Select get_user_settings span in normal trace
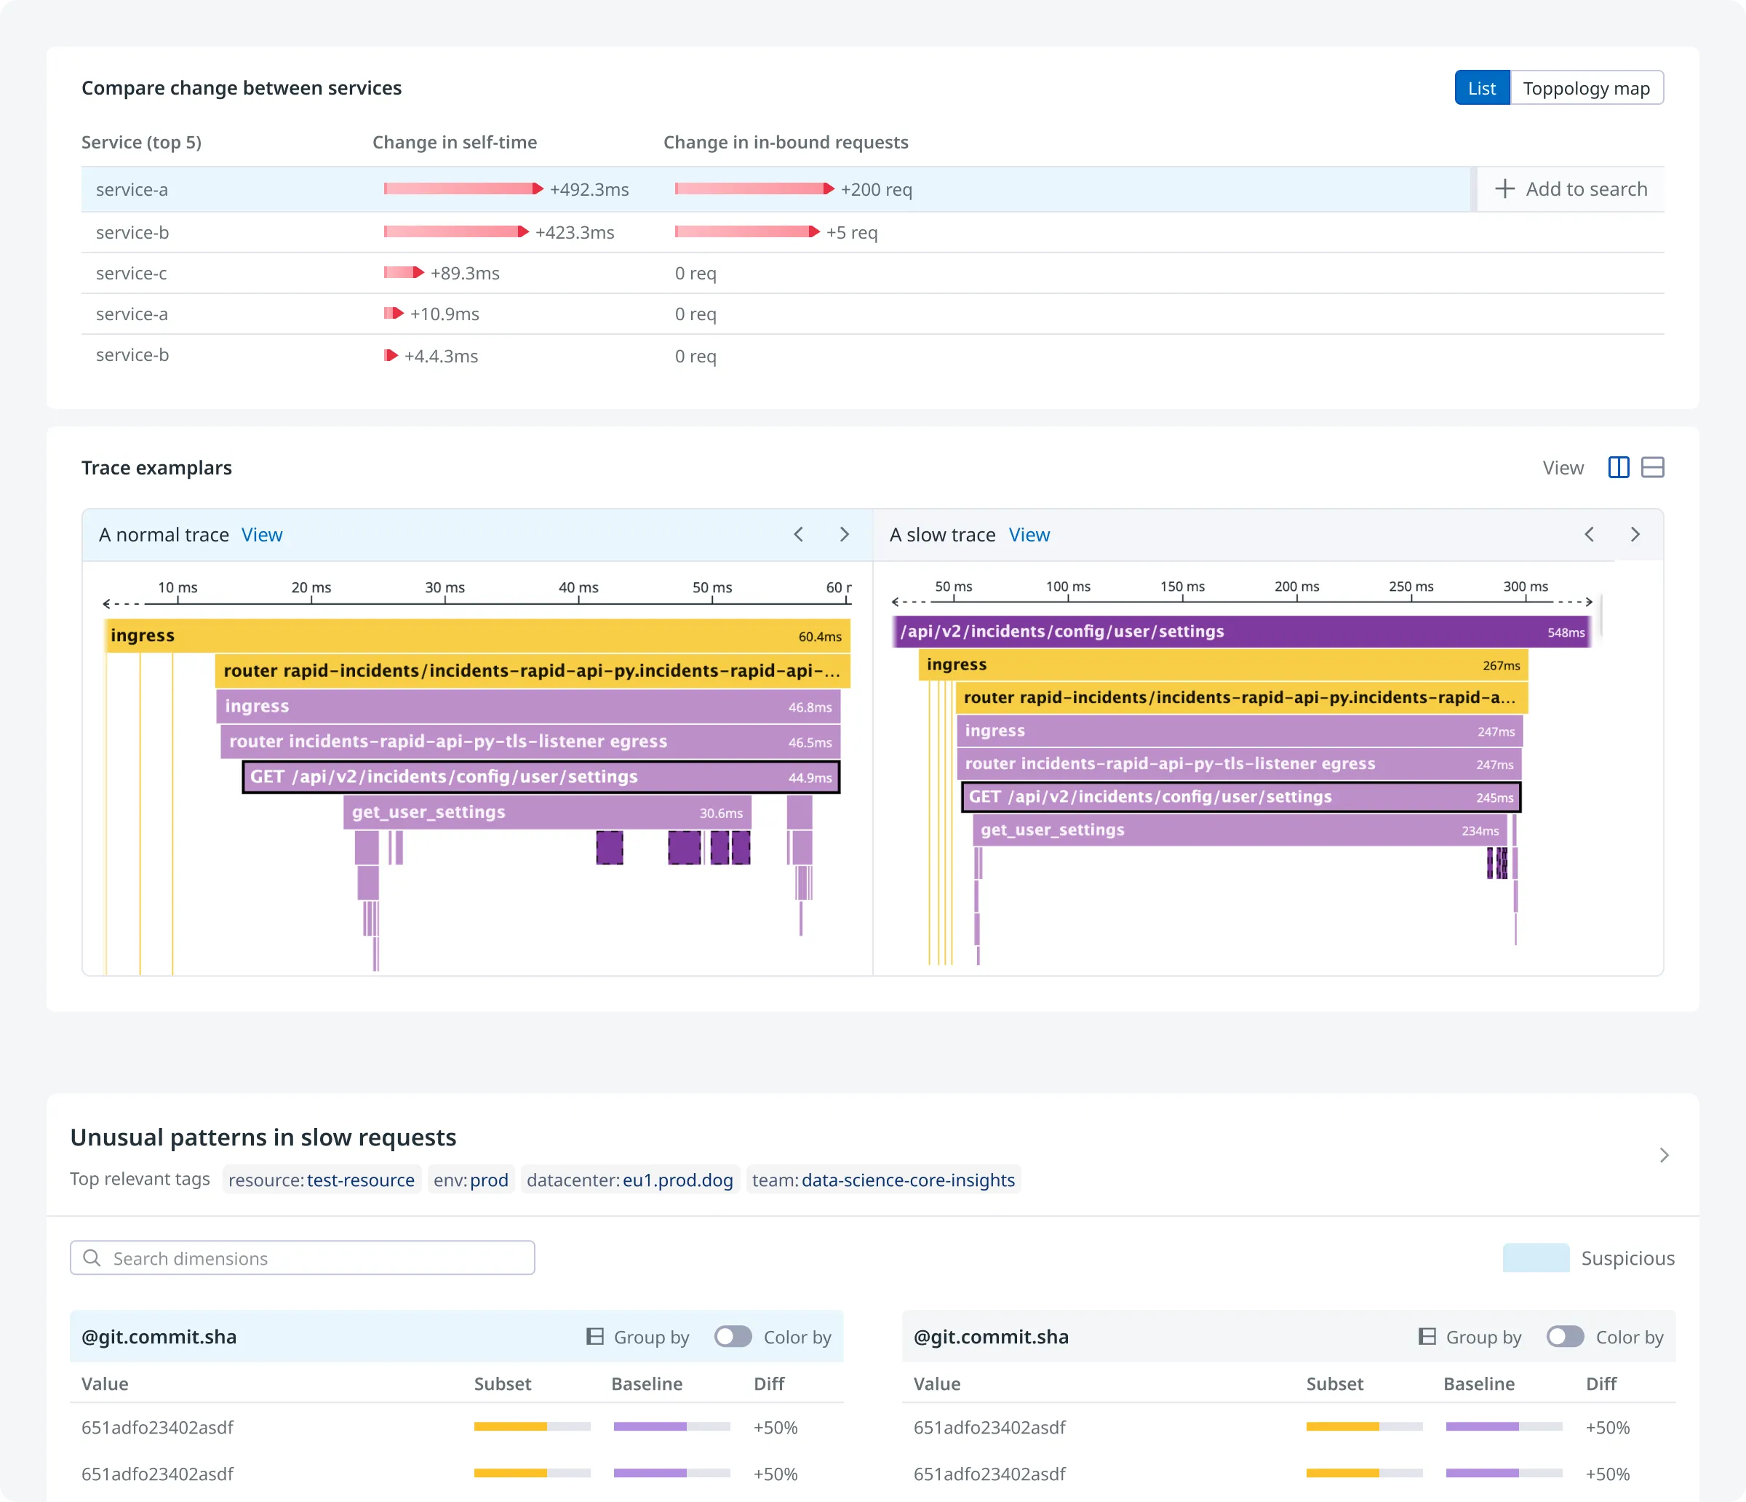Screen dimensions: 1746x1502 pyautogui.click(x=546, y=813)
